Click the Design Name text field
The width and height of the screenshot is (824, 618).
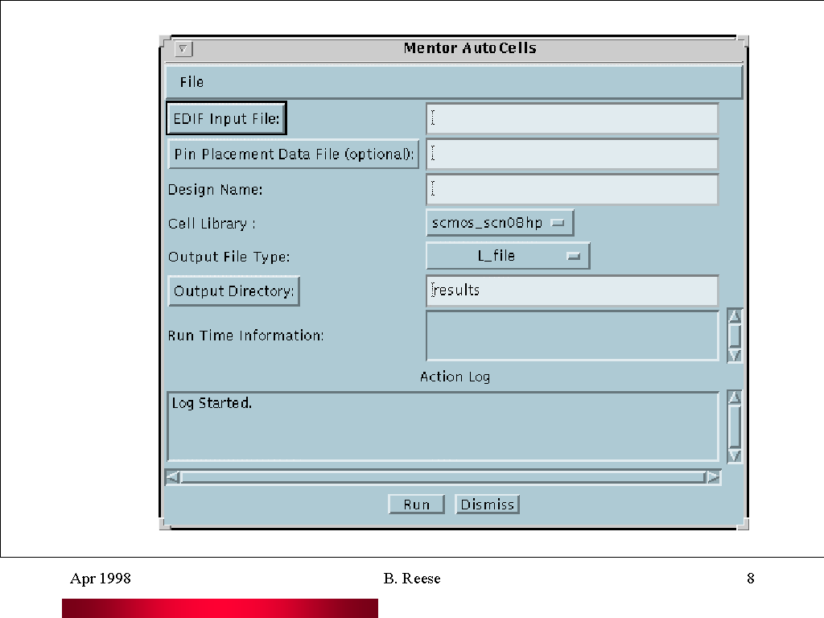click(571, 190)
